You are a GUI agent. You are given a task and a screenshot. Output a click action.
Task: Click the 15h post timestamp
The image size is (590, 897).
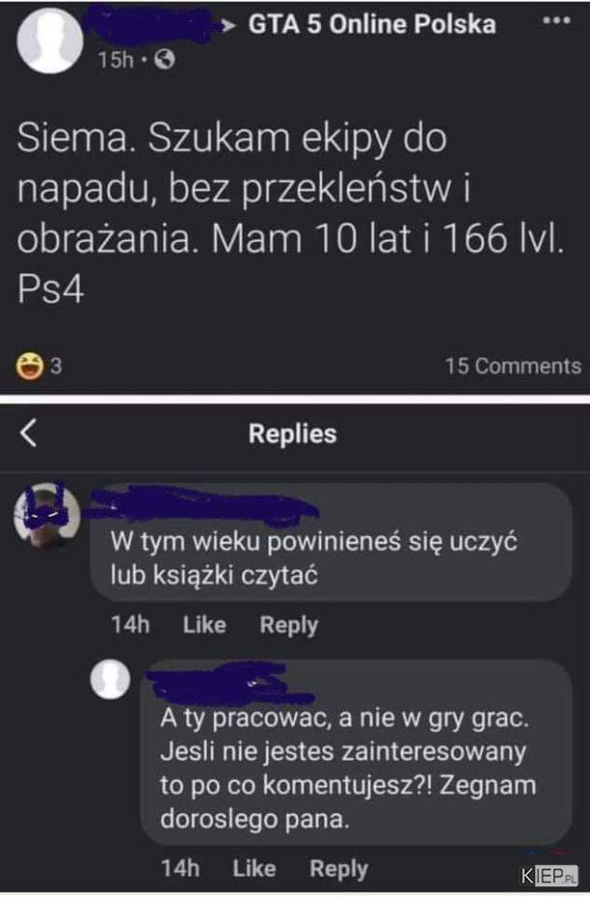point(115,59)
